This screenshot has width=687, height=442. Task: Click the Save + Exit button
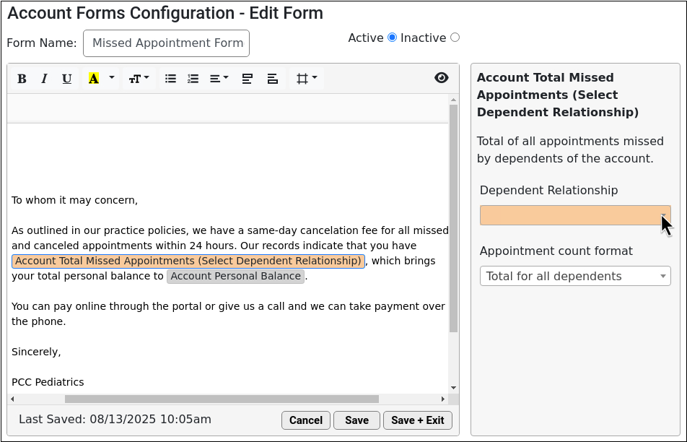pos(418,420)
